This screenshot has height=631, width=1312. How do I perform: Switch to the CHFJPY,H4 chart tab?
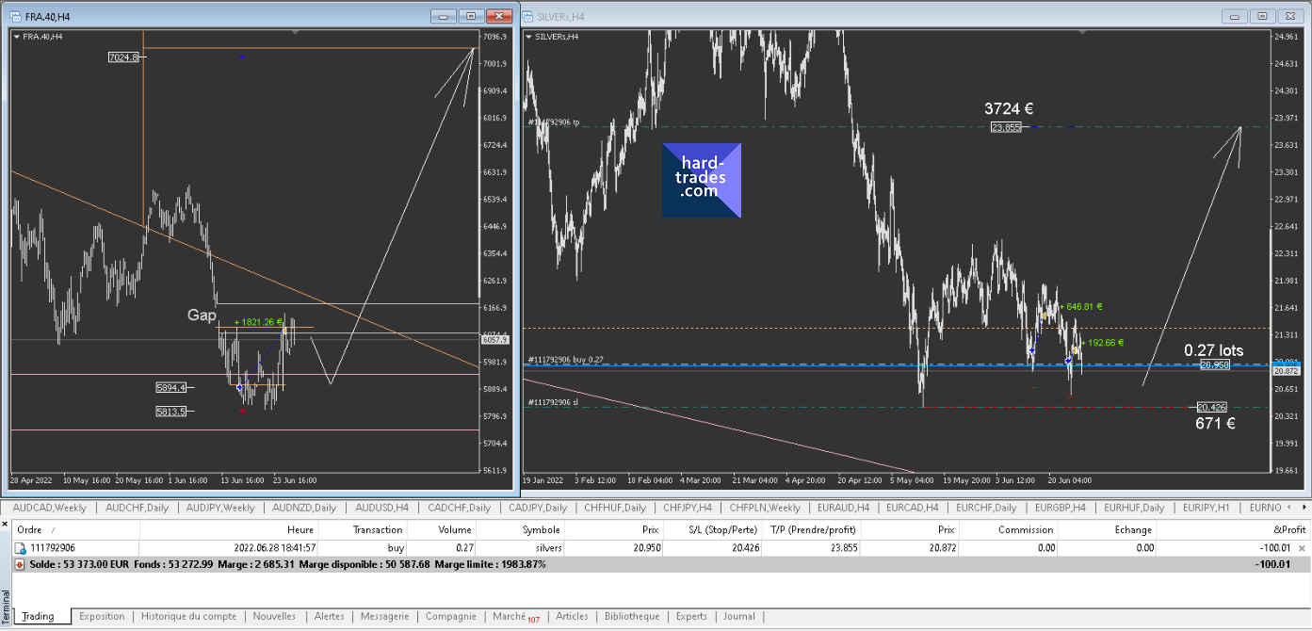tap(688, 508)
